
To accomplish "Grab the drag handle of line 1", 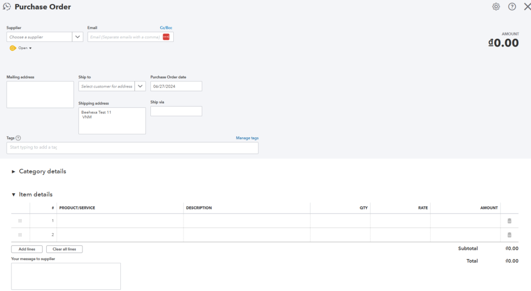I will [20, 221].
